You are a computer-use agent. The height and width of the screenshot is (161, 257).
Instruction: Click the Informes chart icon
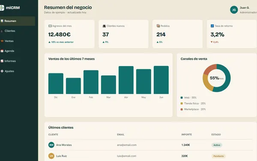(2, 61)
